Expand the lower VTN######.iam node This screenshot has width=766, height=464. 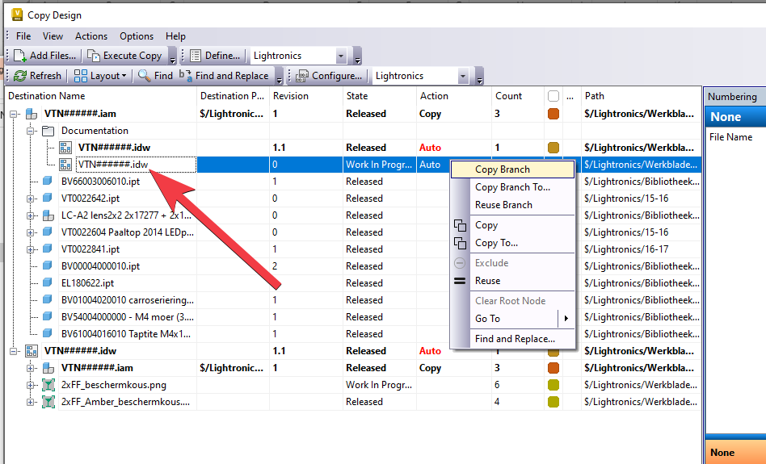click(30, 368)
